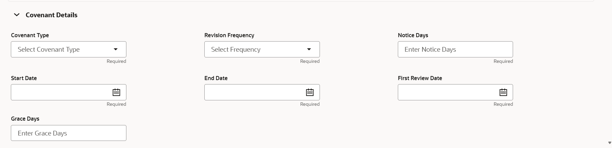Click the Grace Days field label
Screen dimensions: 612x148
pos(25,119)
